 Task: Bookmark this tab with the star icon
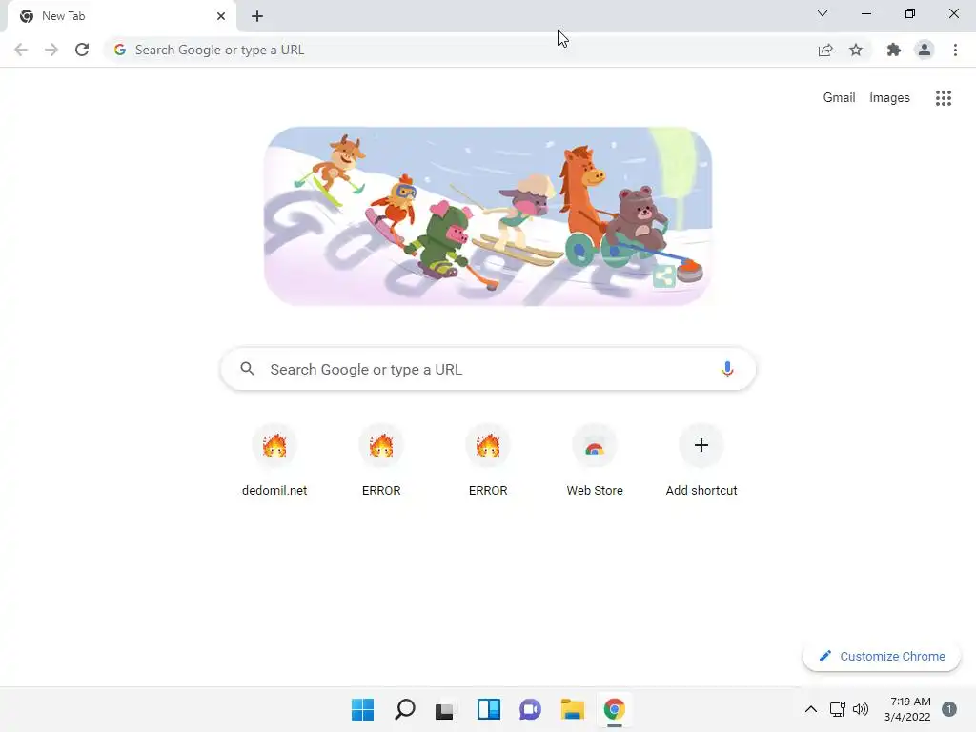click(856, 50)
